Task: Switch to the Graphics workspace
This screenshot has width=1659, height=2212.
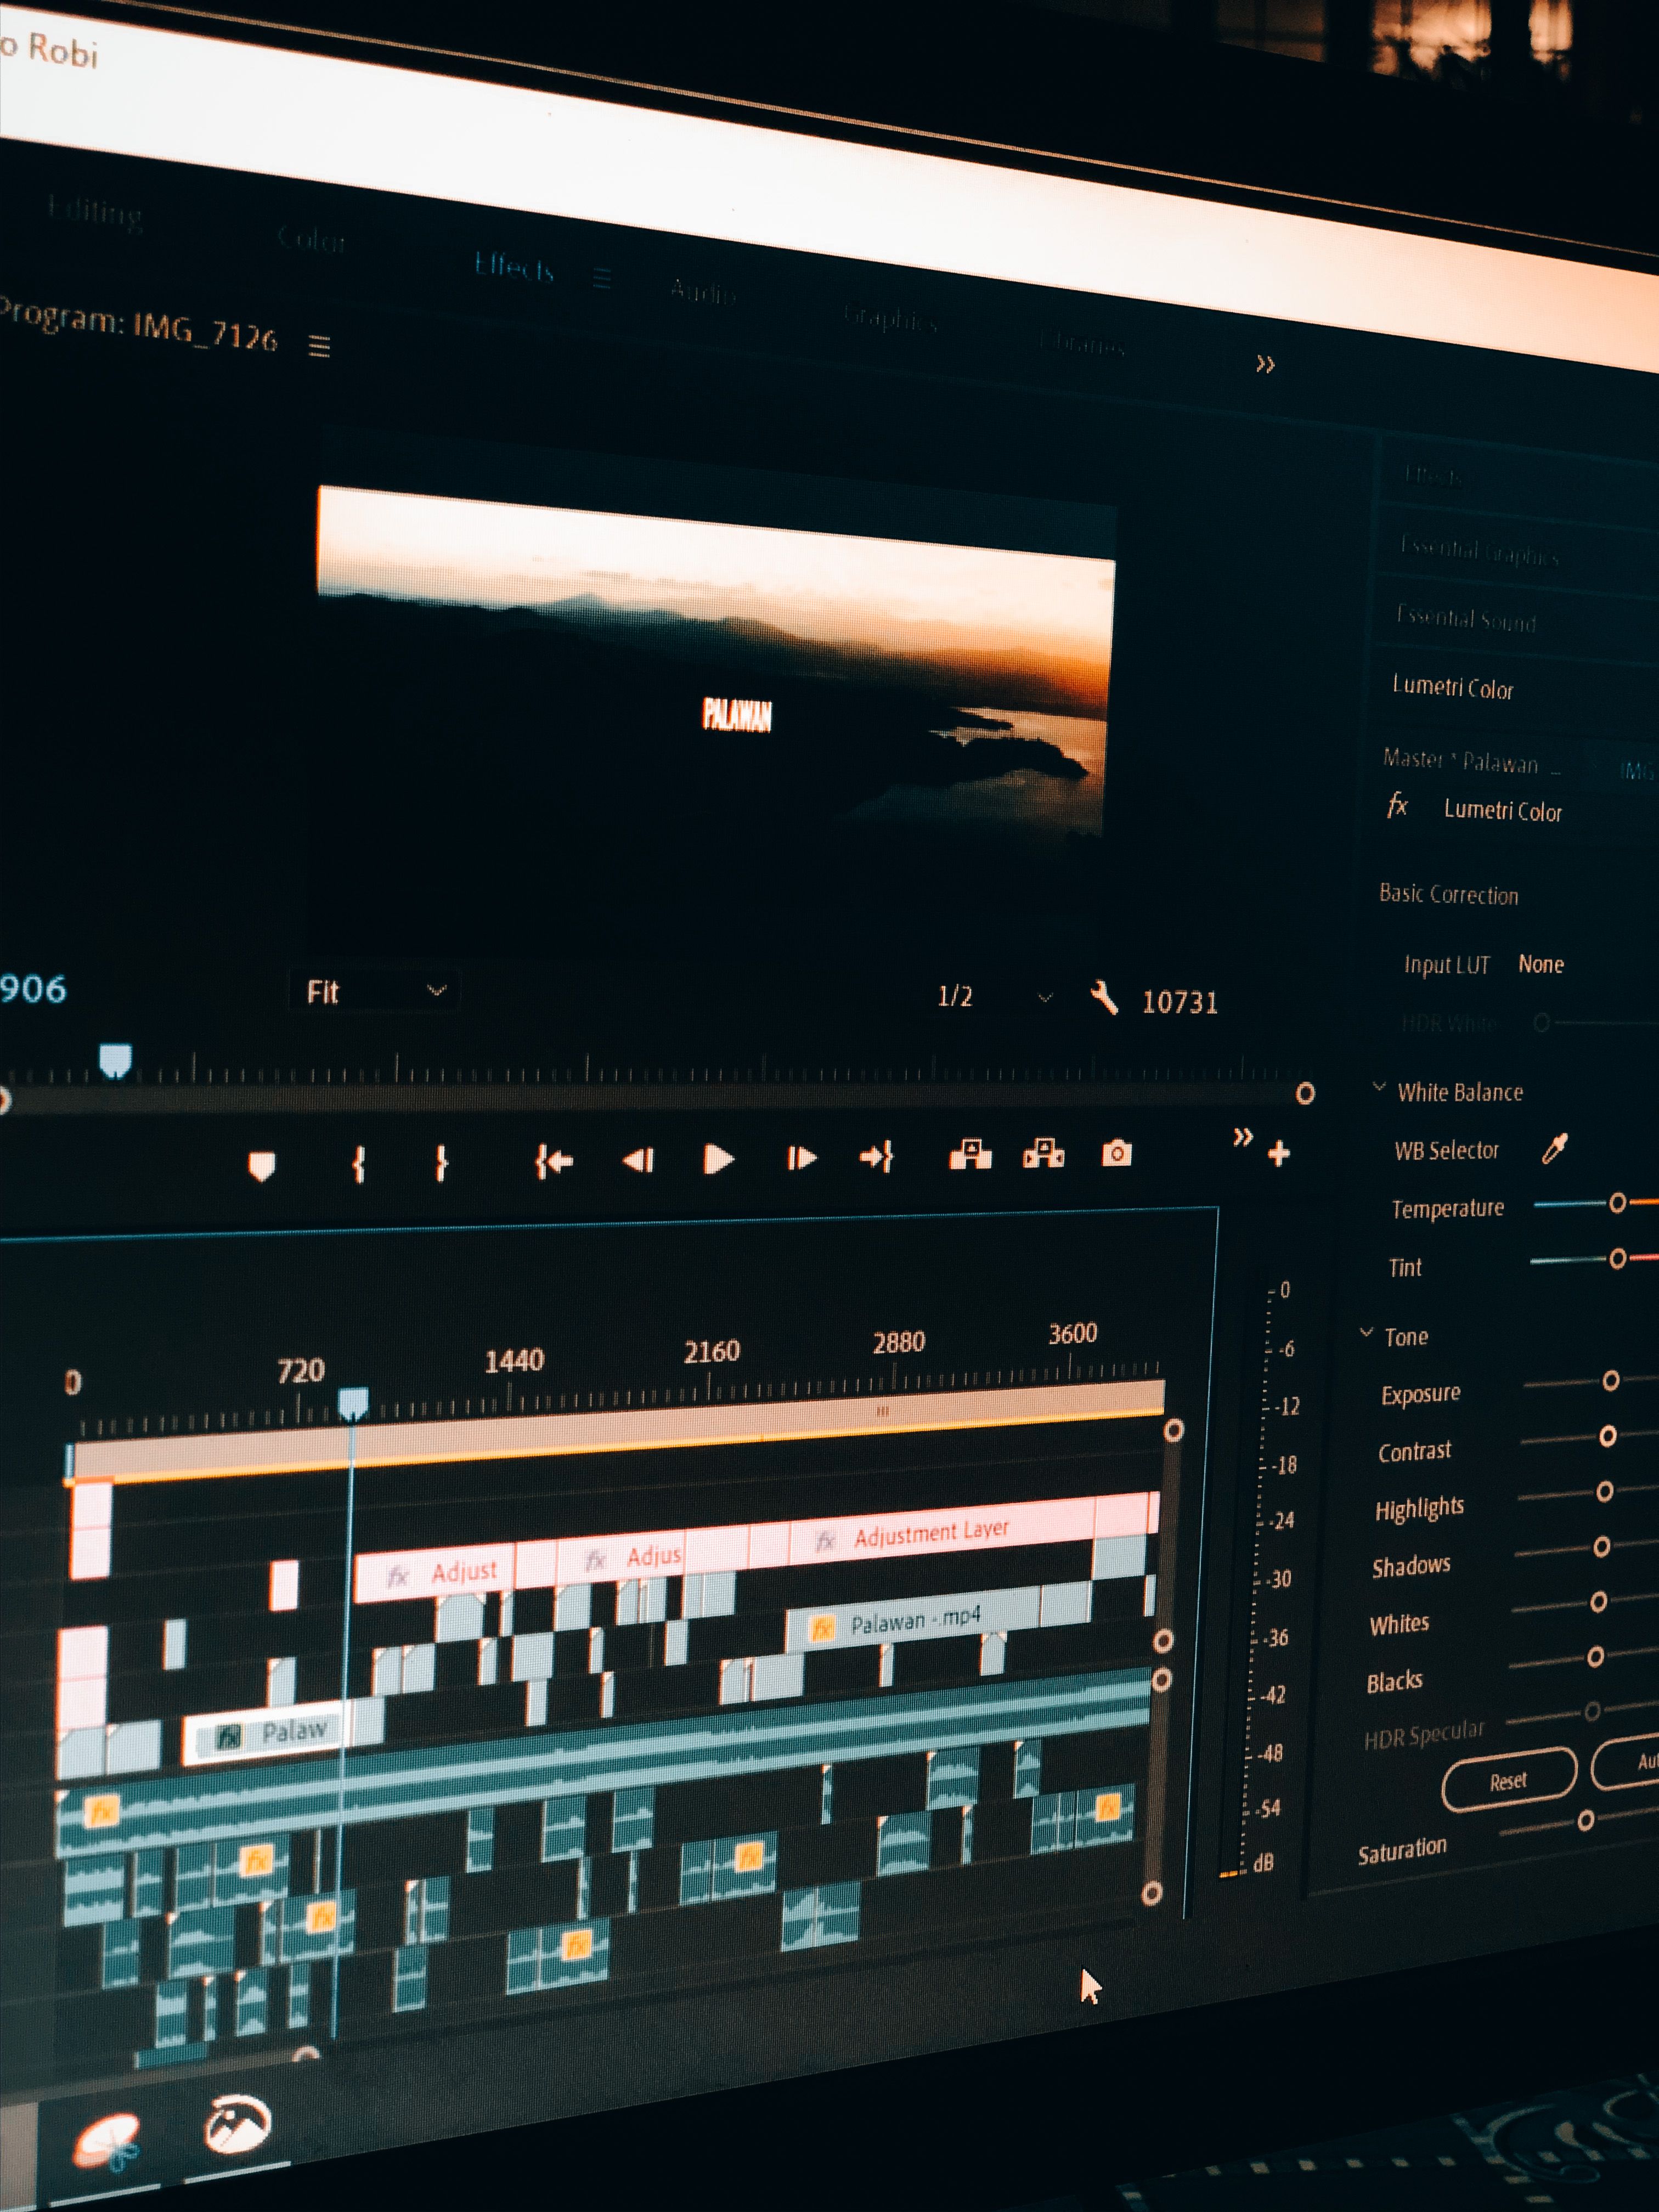Action: (x=890, y=318)
